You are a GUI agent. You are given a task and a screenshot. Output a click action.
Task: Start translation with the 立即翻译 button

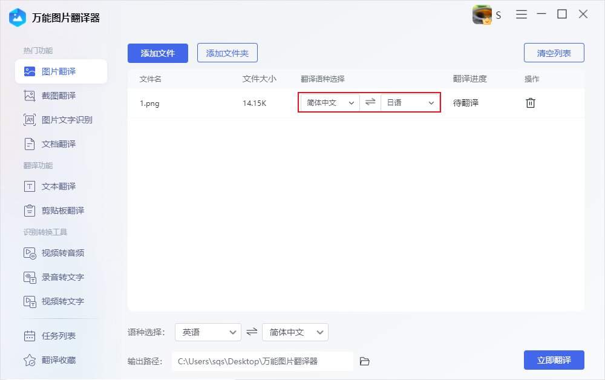tap(555, 360)
